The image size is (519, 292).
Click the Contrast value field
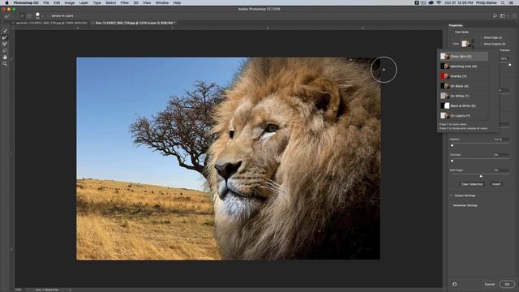pos(501,155)
